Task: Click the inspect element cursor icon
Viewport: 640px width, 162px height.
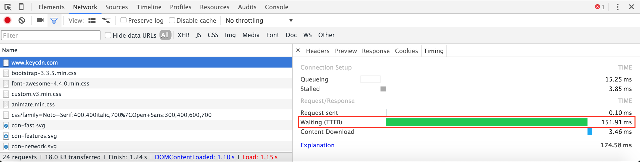Action: 8,7
